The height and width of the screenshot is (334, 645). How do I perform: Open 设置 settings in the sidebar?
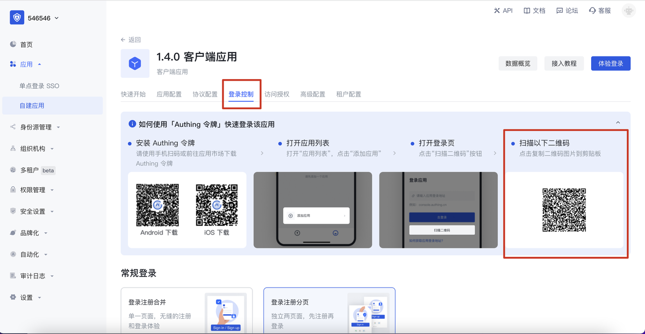tap(24, 297)
